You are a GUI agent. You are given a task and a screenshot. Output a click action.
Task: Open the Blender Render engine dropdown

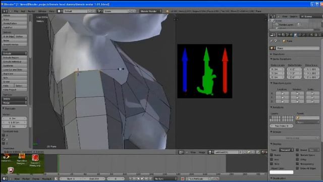point(150,11)
